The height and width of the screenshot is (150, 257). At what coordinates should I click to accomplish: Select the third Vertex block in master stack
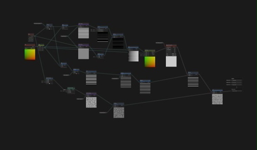tap(237, 85)
